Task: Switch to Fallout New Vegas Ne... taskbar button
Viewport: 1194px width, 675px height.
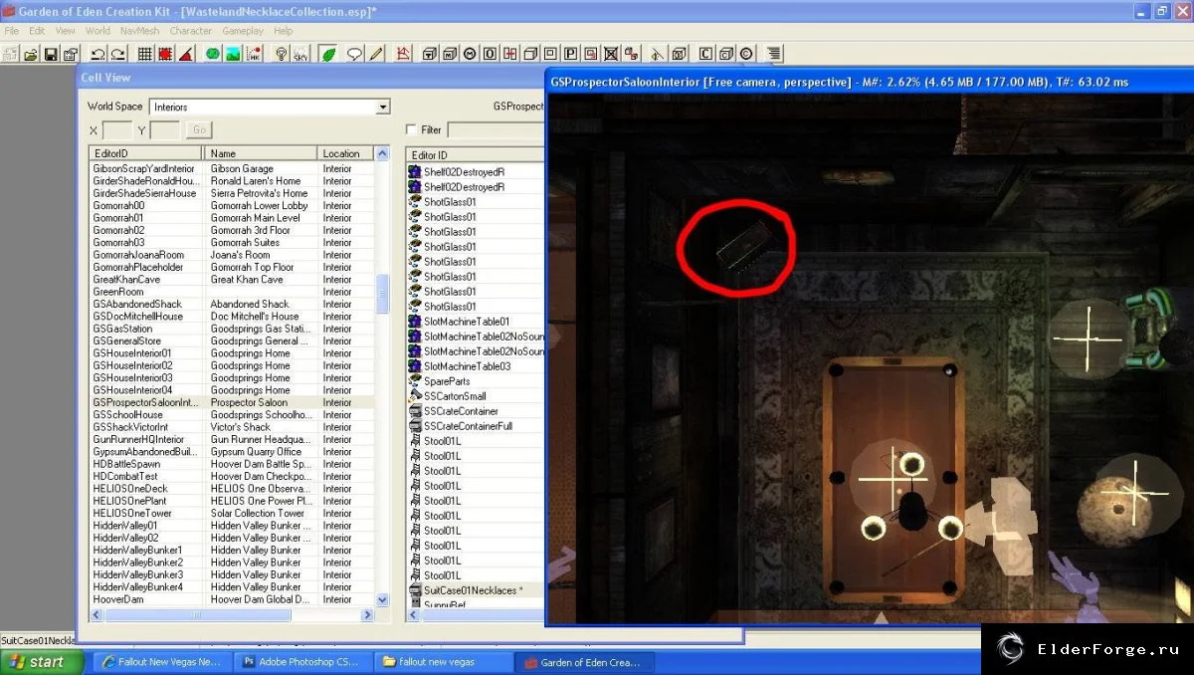Action: click(161, 662)
